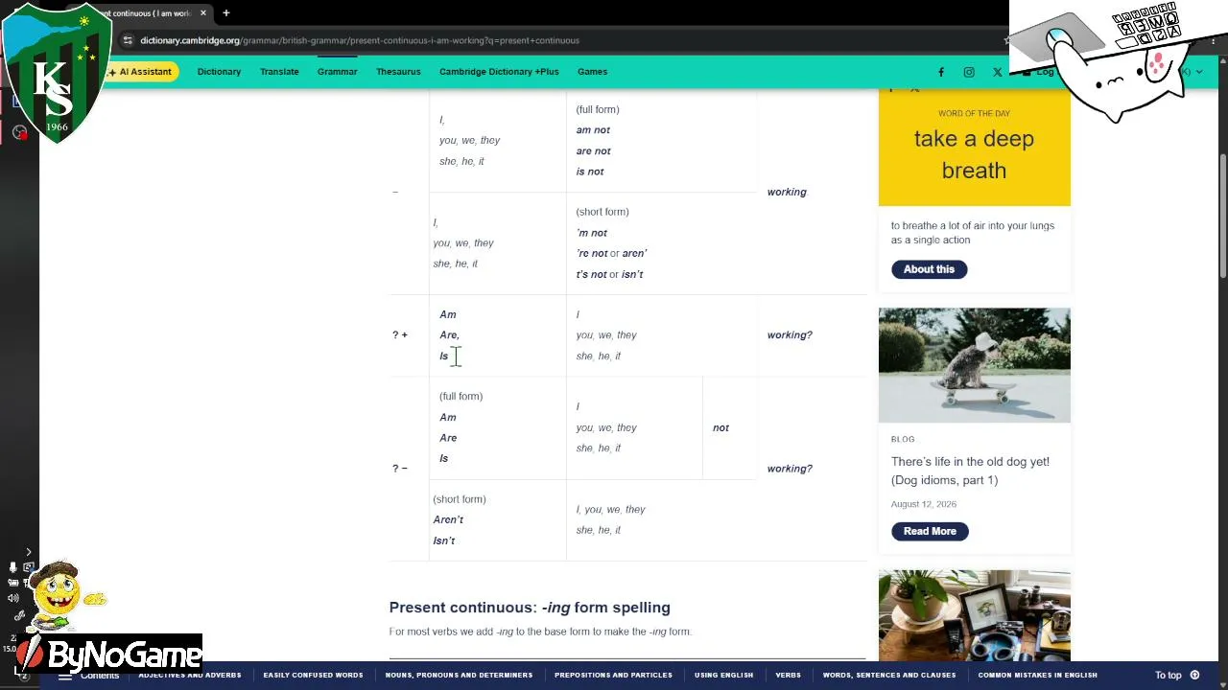Click the 'is not' full form text

590,172
